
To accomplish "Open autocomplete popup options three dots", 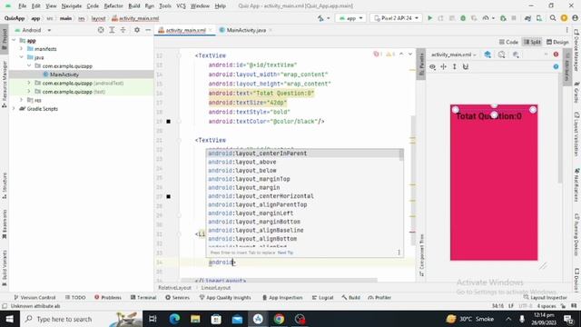I will pos(399,253).
